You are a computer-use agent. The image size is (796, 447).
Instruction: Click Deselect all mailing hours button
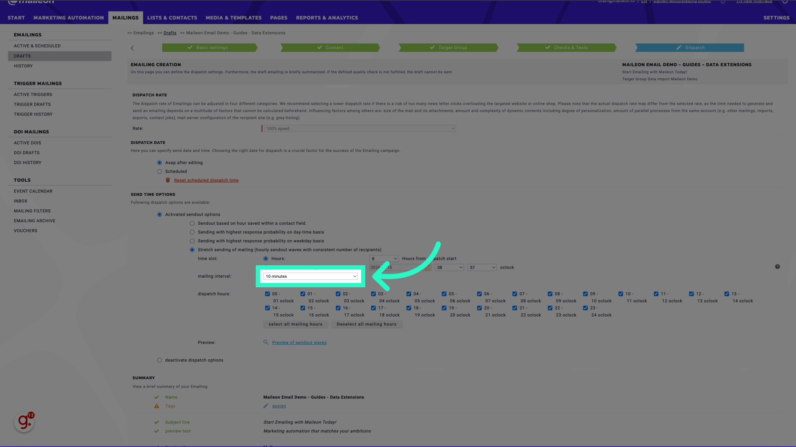point(366,324)
